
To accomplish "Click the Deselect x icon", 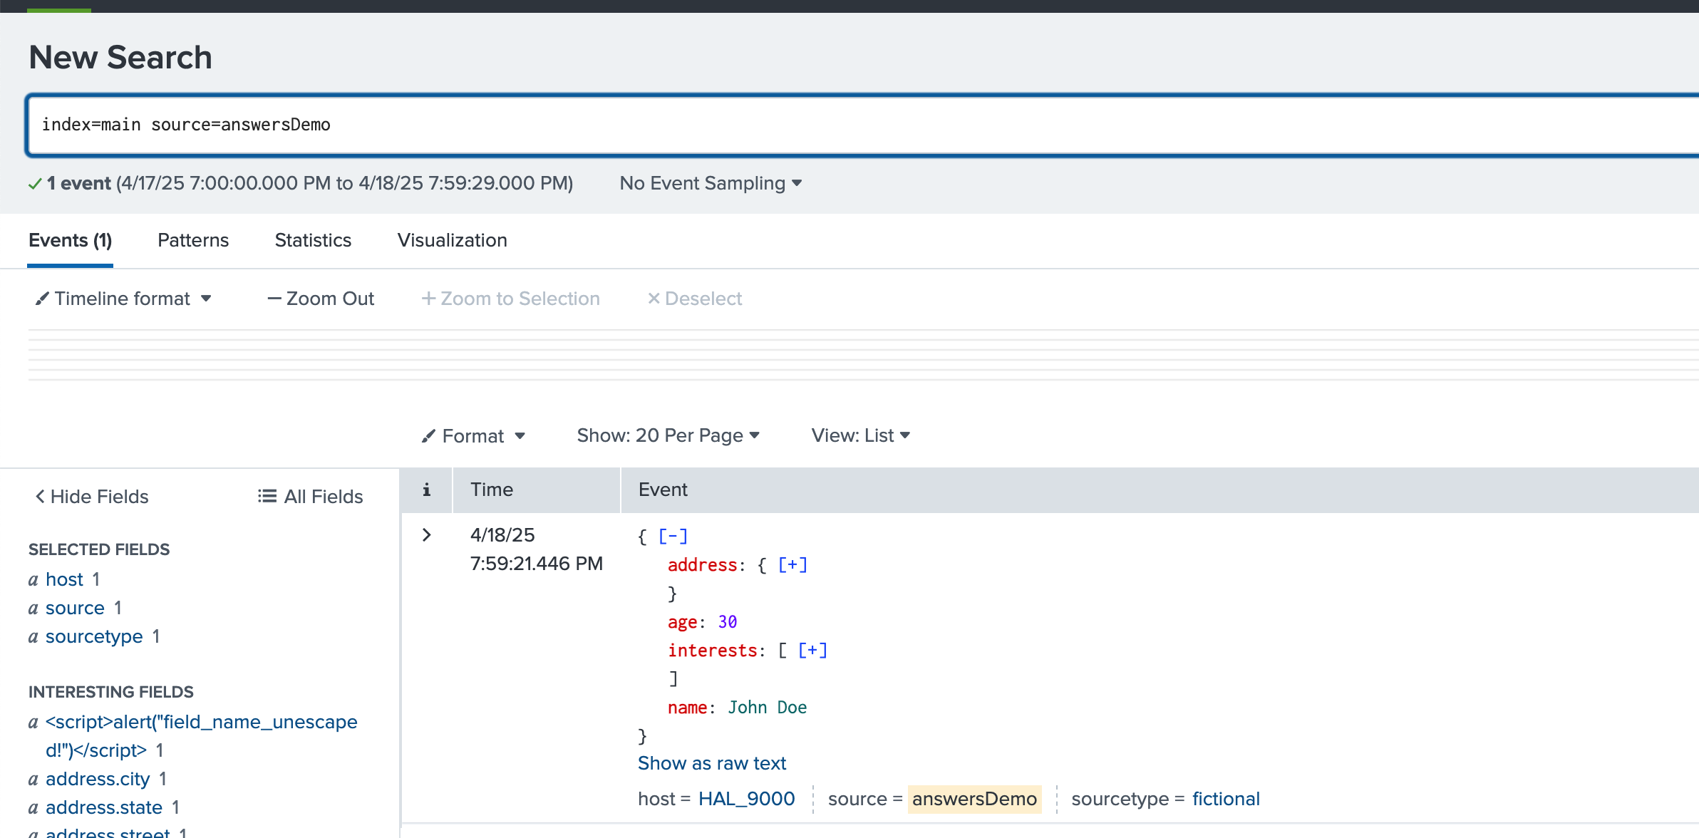I will point(654,299).
